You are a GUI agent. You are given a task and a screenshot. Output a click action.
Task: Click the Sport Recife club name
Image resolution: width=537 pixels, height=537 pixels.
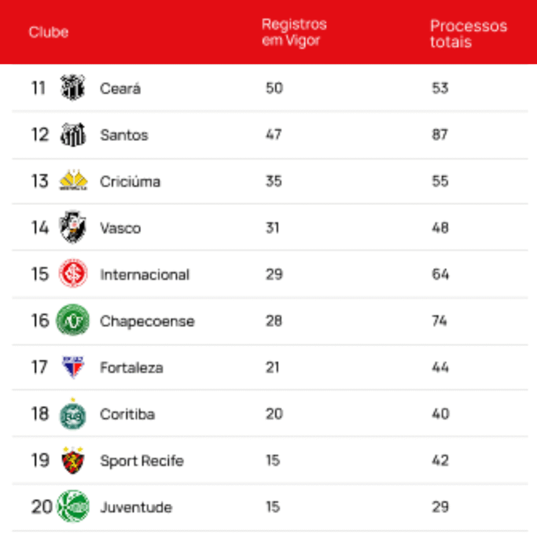click(142, 461)
